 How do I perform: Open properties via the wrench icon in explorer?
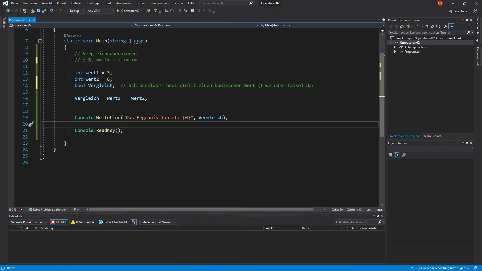coord(446,26)
